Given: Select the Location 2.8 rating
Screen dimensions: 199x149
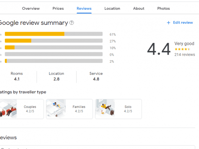Looking at the screenshot, I should (x=56, y=76).
